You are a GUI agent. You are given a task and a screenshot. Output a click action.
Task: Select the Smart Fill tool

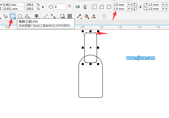tap(94, 16)
